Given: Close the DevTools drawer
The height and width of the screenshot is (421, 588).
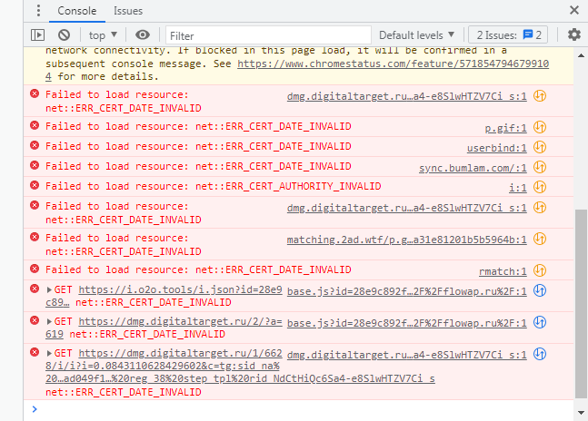Looking at the screenshot, I should [x=573, y=11].
